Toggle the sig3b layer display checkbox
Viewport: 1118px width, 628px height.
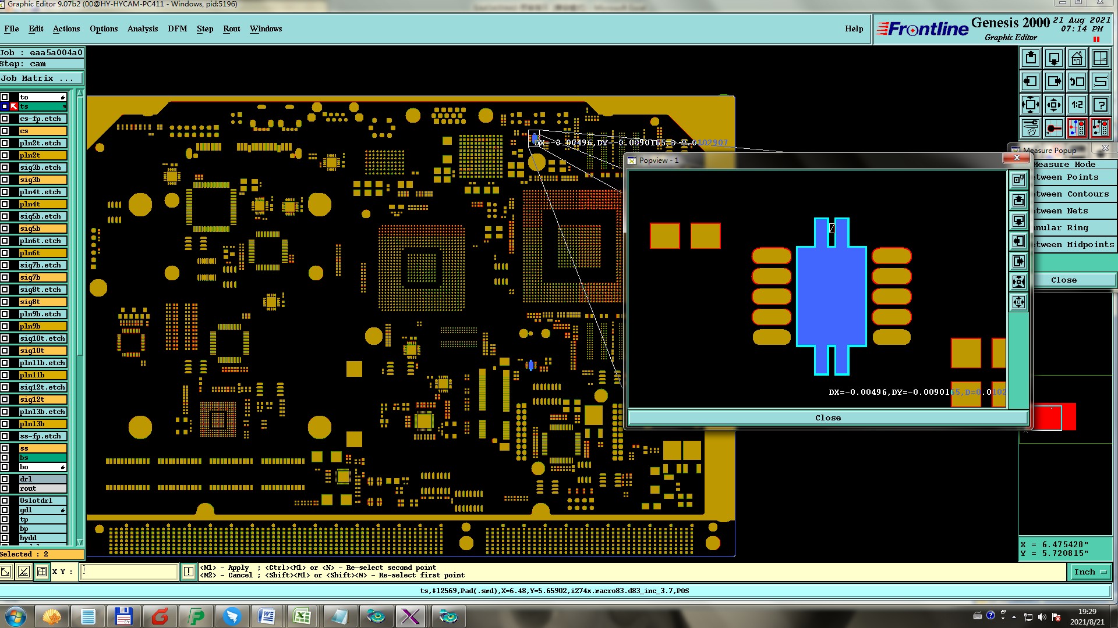[x=5, y=180]
